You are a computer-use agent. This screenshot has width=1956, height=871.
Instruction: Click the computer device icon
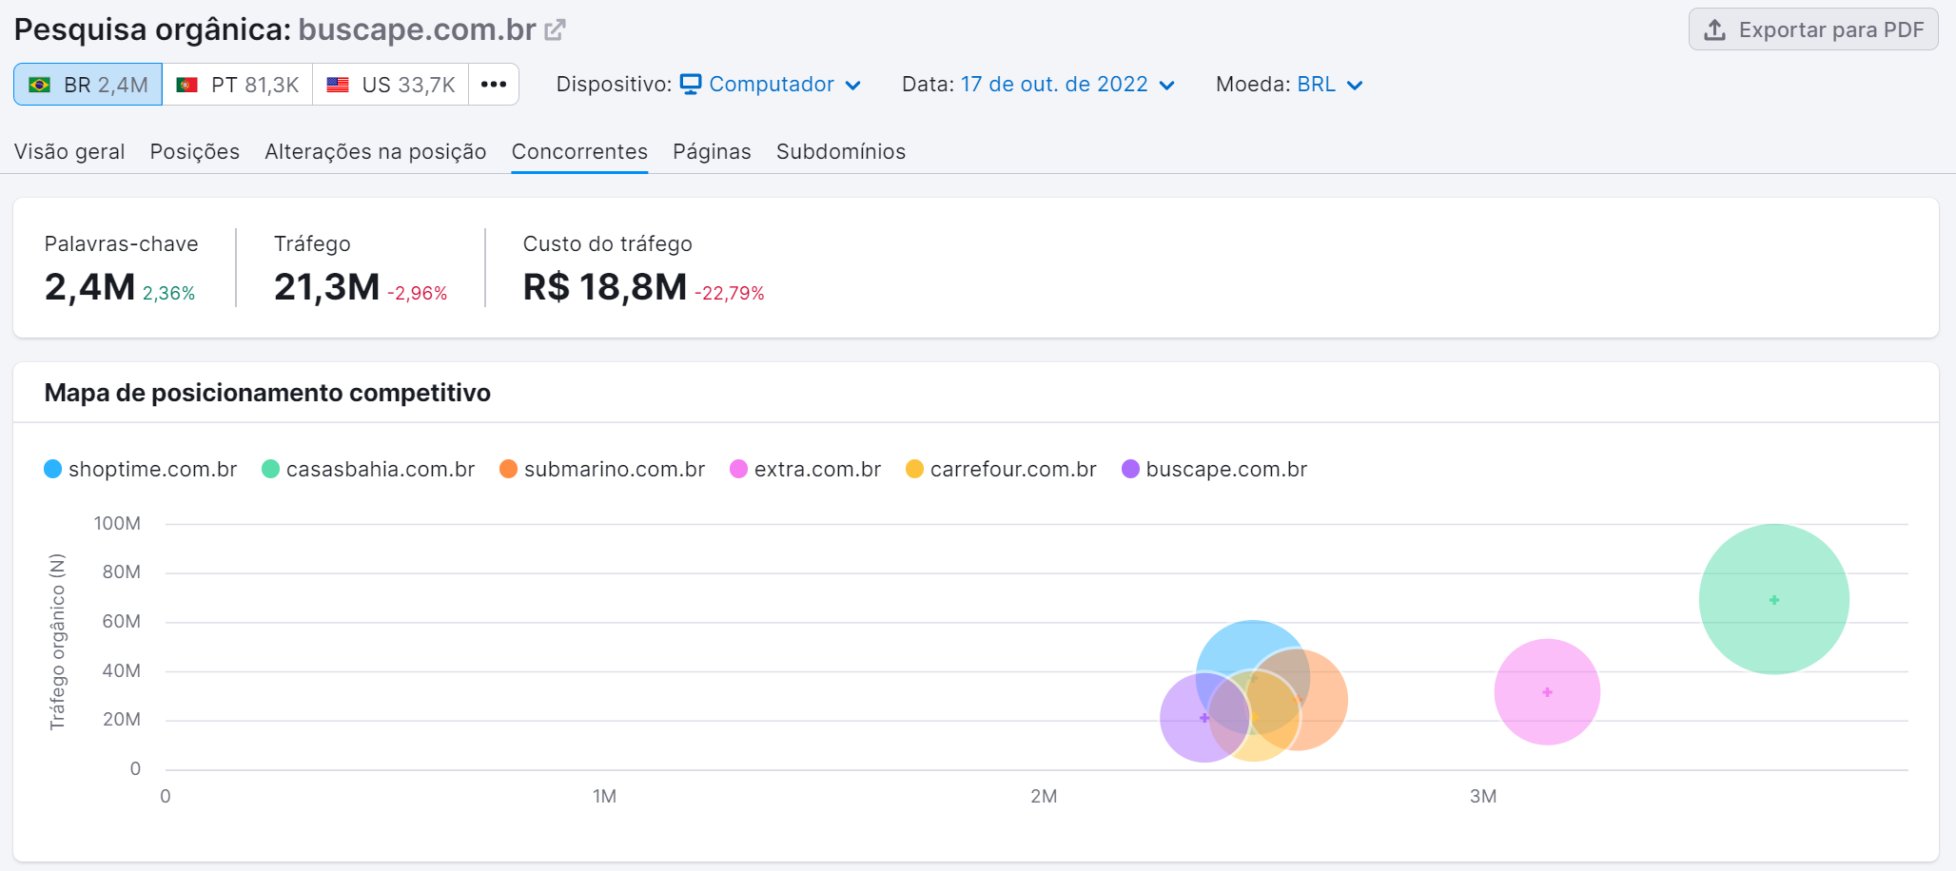pos(692,84)
